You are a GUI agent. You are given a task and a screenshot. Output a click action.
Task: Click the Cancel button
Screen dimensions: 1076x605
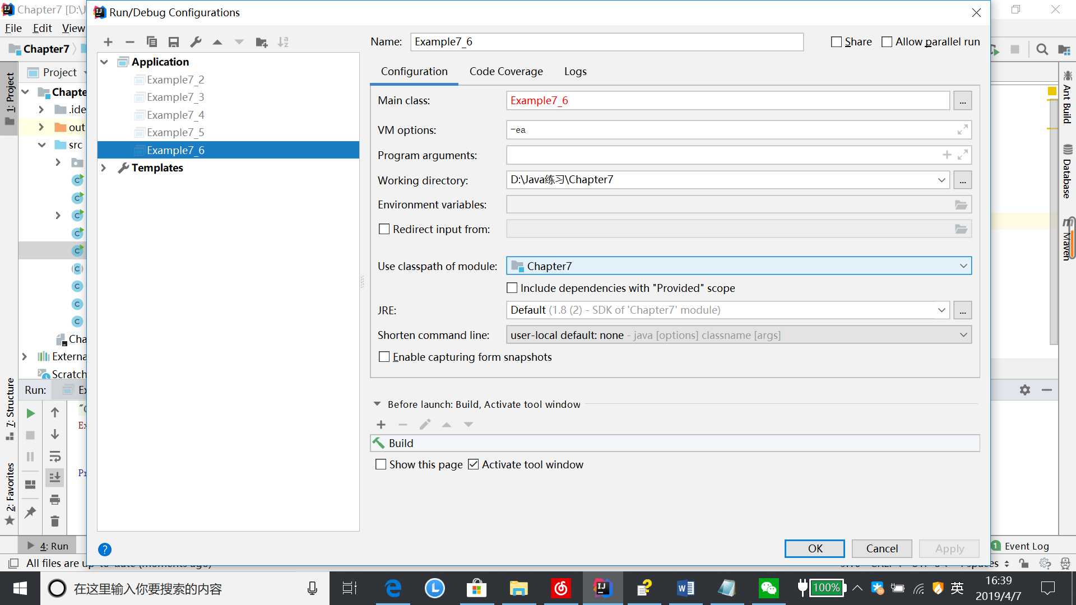[x=881, y=549]
